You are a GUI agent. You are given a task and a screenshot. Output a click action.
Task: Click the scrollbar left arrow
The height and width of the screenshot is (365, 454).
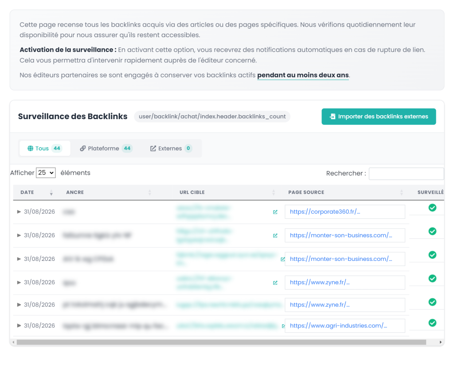pos(13,342)
